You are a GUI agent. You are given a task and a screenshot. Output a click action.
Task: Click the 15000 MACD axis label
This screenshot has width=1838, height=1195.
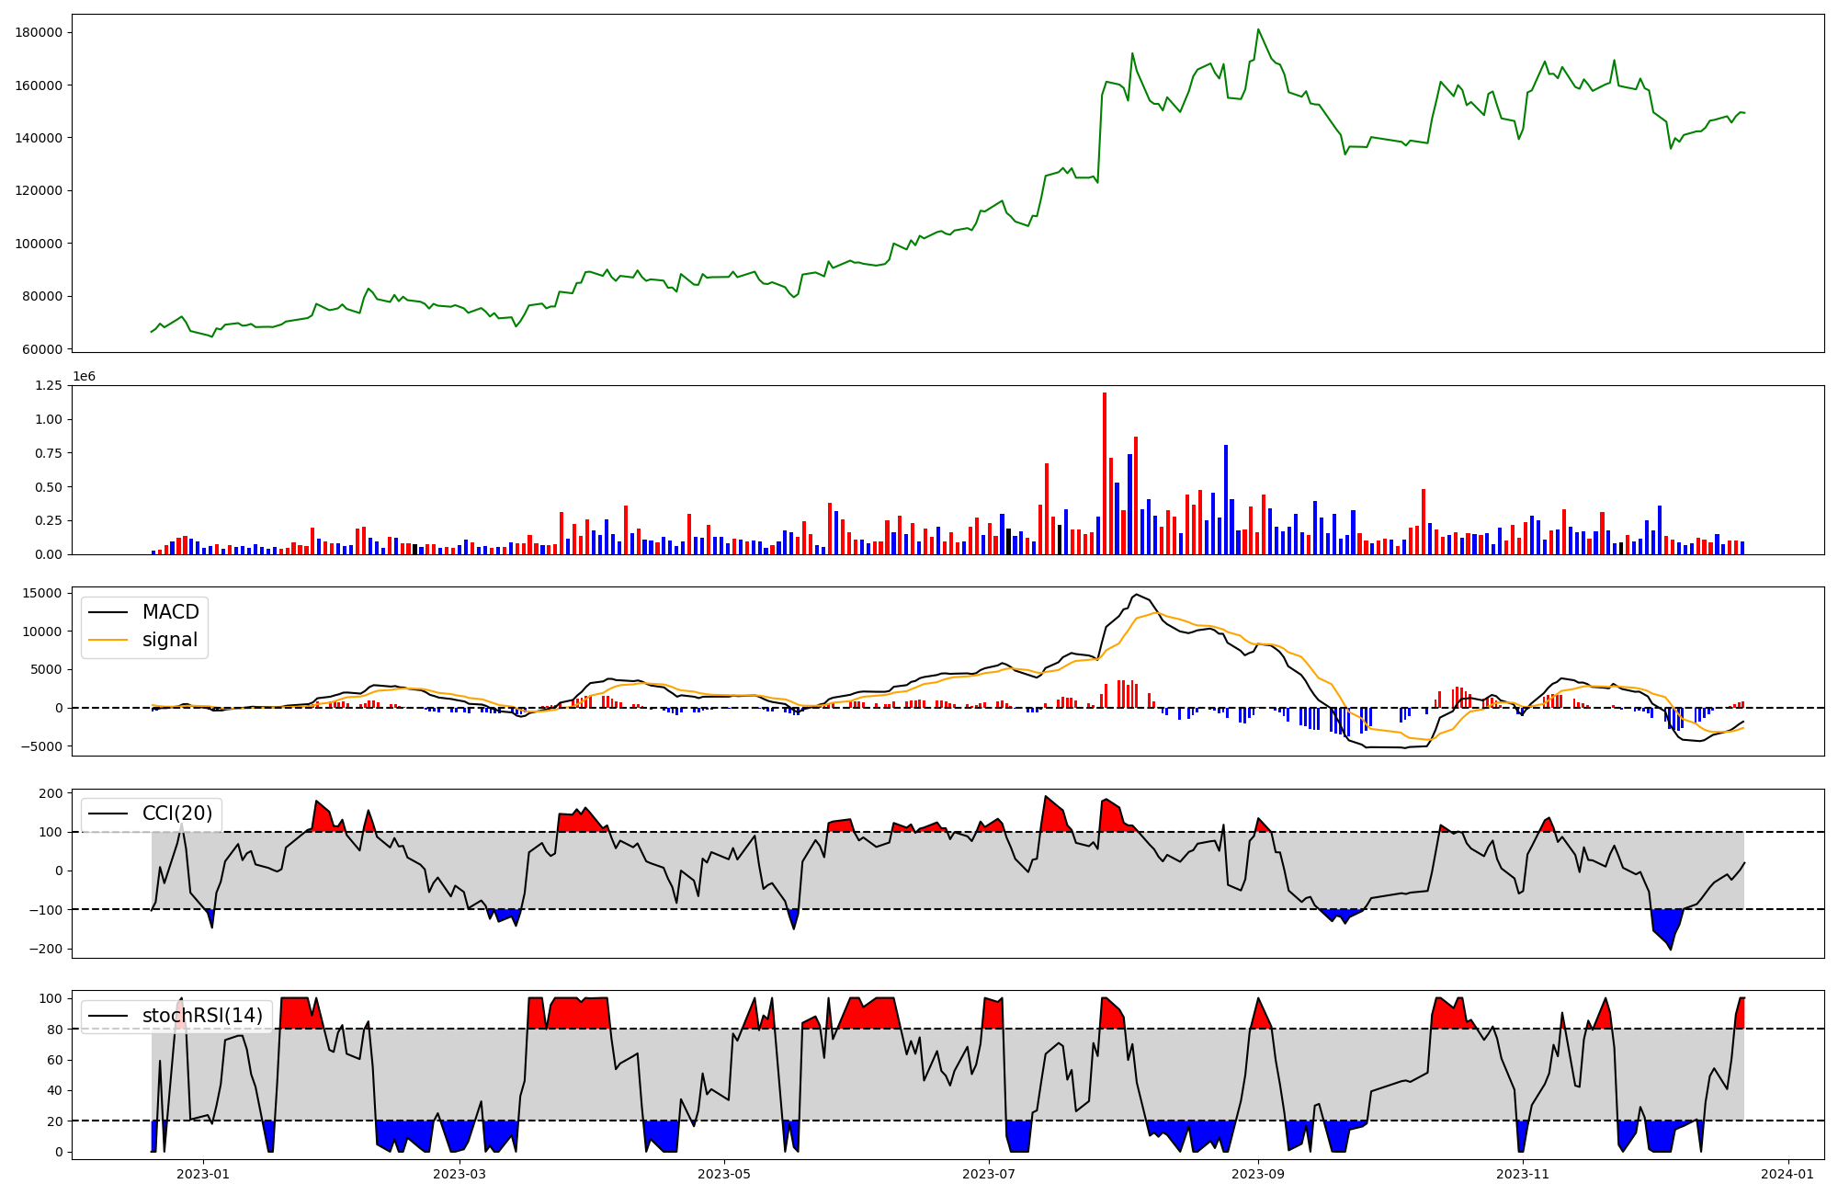[43, 593]
